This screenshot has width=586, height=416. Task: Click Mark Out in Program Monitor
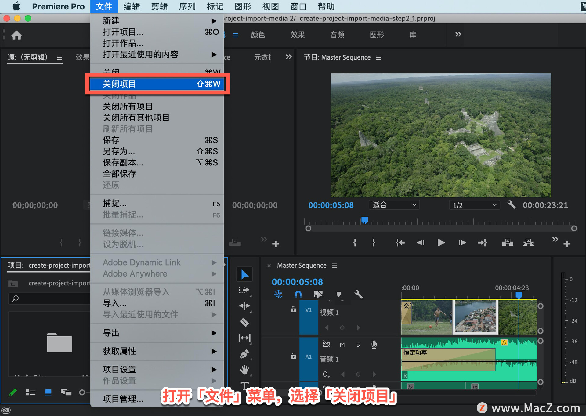(x=374, y=243)
